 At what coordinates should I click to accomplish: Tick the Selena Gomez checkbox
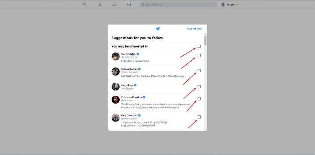coord(199,71)
